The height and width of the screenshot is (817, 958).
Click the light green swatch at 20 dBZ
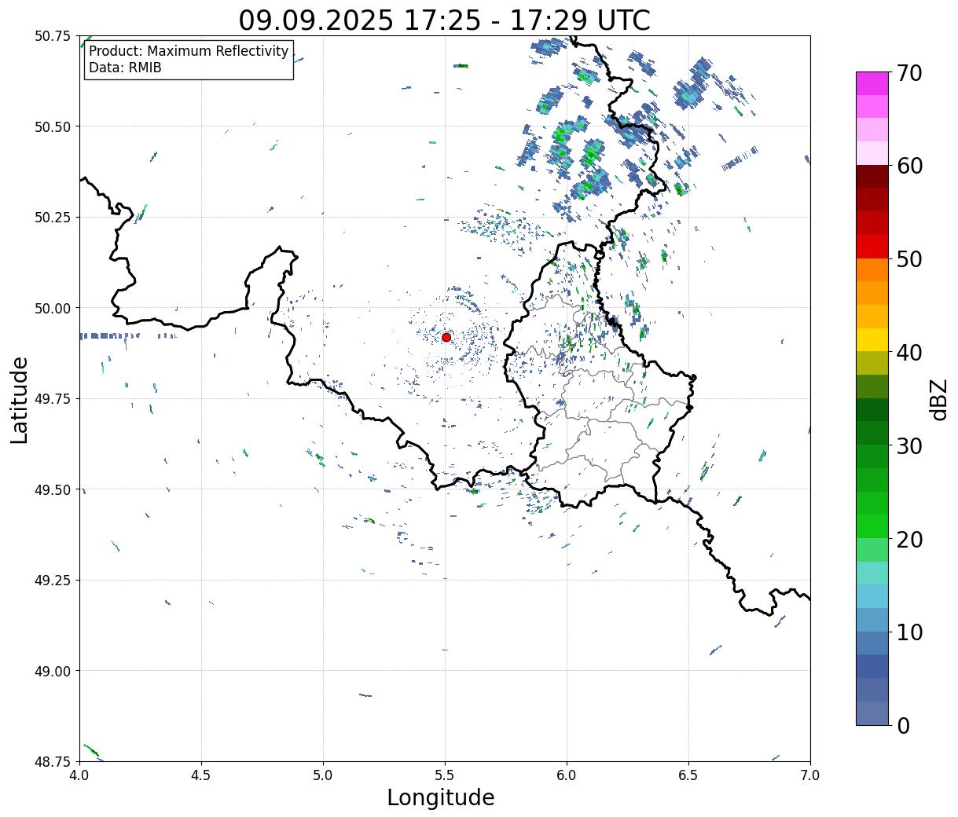tap(872, 549)
